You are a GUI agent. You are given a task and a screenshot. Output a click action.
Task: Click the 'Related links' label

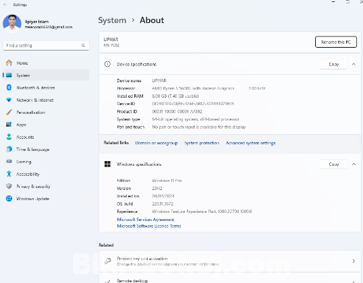(116, 143)
